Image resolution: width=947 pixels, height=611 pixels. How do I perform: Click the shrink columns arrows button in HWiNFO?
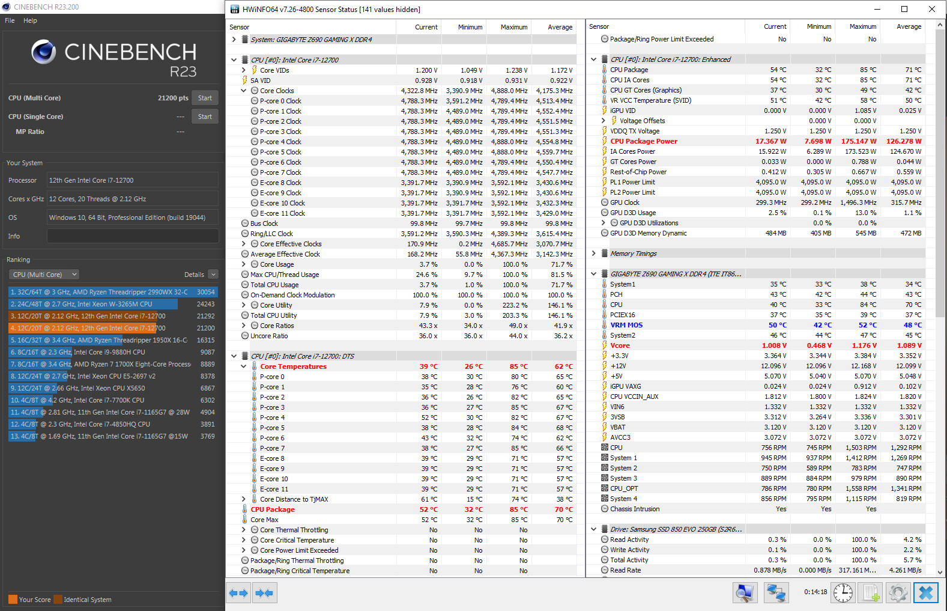tap(264, 593)
